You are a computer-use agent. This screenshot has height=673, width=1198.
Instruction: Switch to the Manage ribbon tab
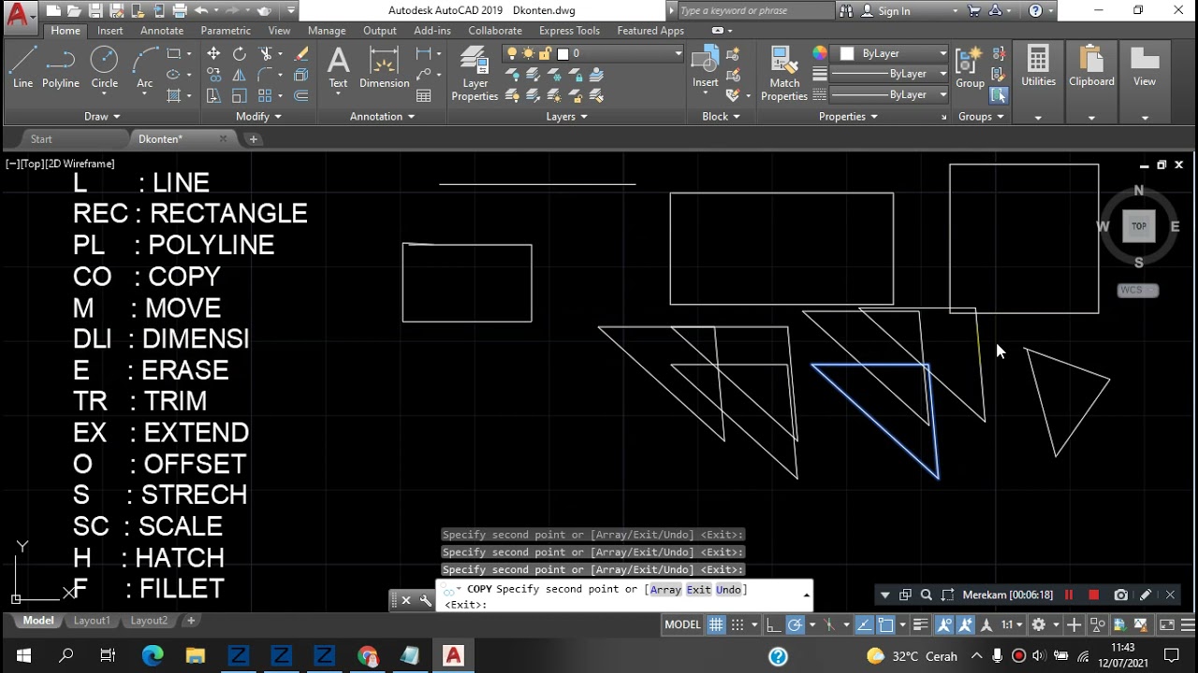(x=327, y=31)
